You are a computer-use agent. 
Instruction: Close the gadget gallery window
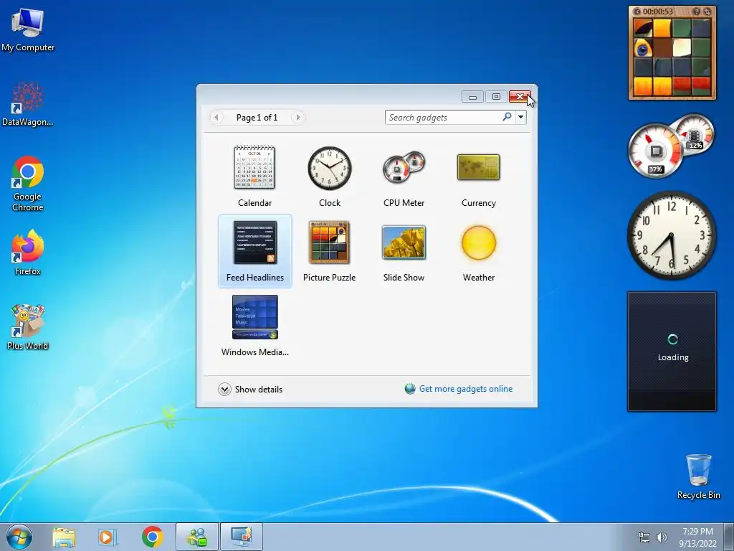click(520, 97)
